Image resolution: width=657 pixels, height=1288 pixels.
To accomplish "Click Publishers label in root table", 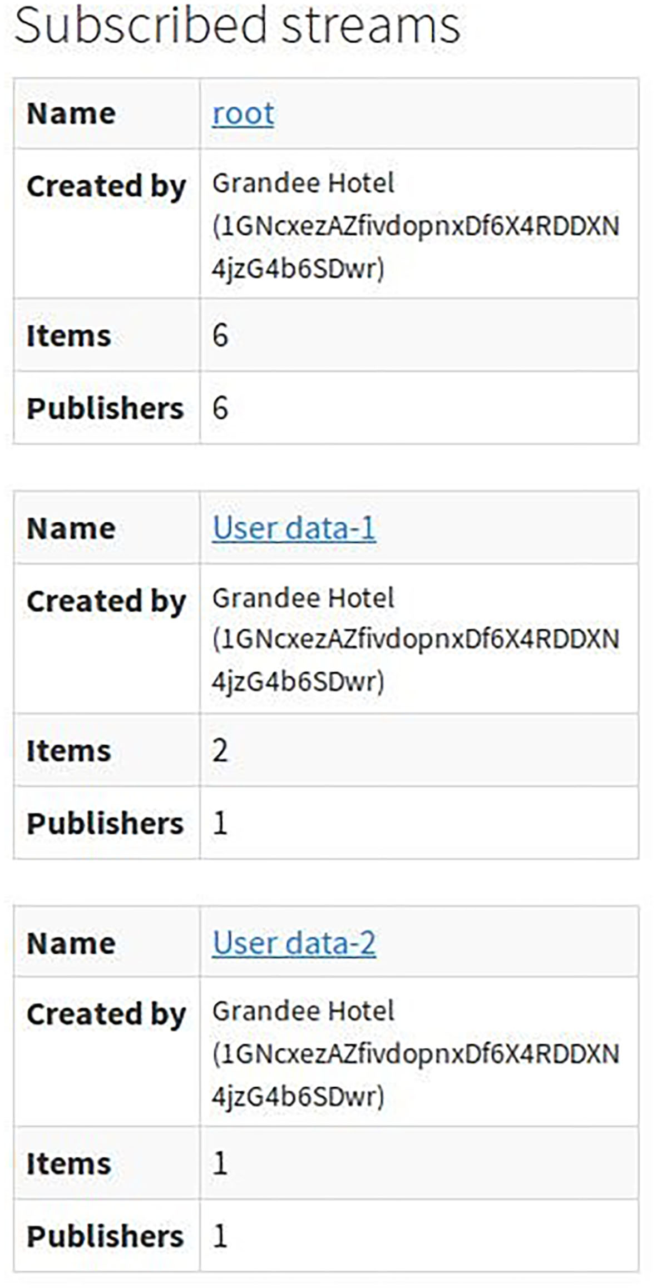I will [x=105, y=408].
